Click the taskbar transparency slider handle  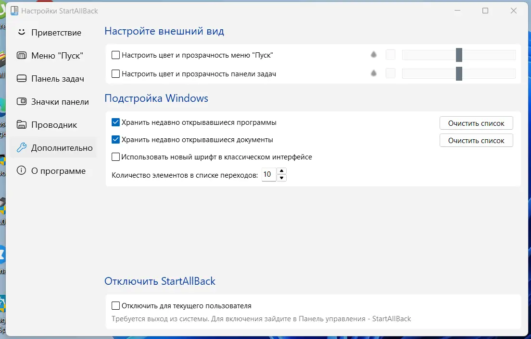pos(459,74)
